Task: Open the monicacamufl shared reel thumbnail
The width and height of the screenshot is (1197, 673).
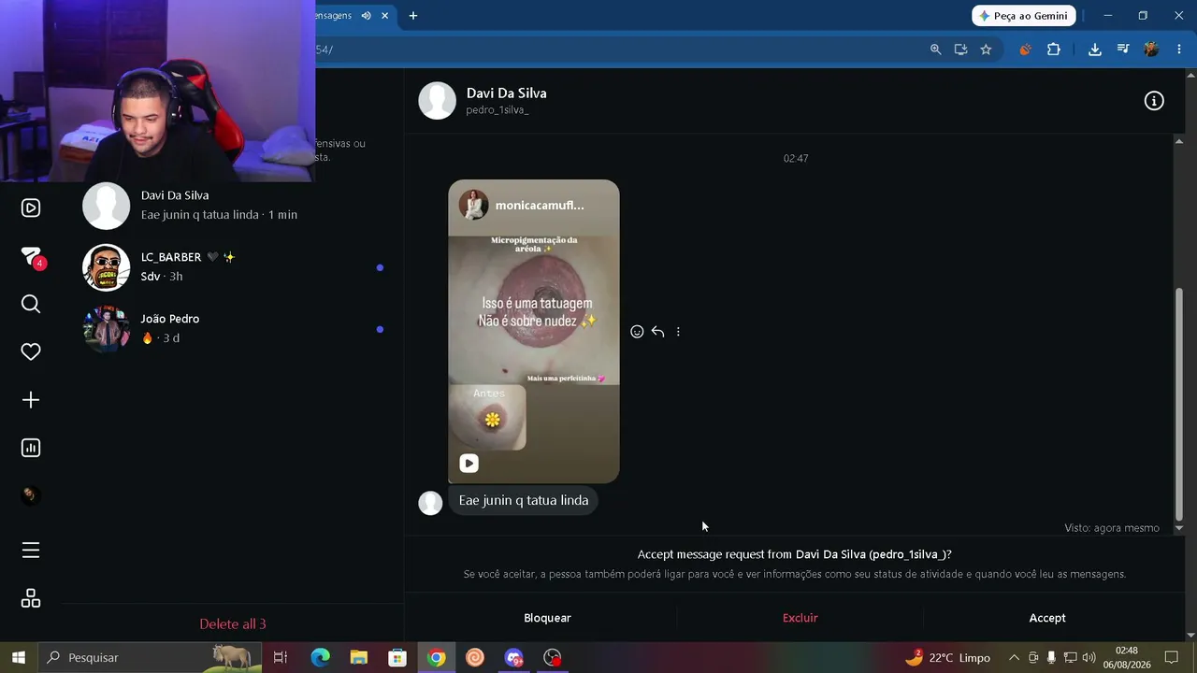Action: pos(533,332)
